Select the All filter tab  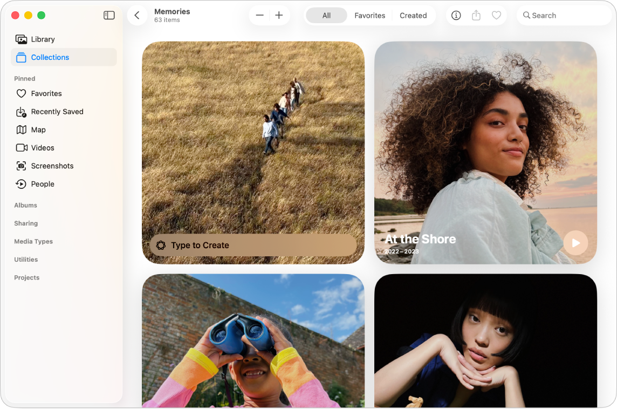pos(326,15)
